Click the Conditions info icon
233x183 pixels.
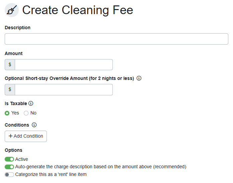pos(34,125)
